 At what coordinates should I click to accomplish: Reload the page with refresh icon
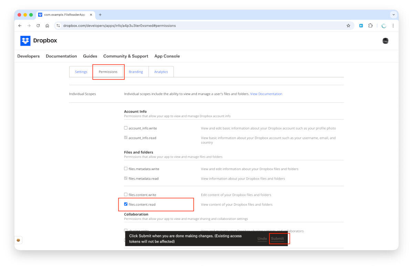coord(38,26)
